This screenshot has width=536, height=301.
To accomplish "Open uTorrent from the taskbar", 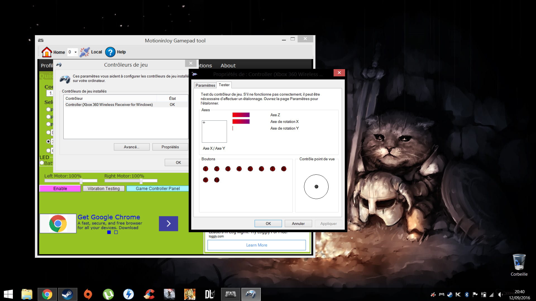I will click(x=108, y=294).
